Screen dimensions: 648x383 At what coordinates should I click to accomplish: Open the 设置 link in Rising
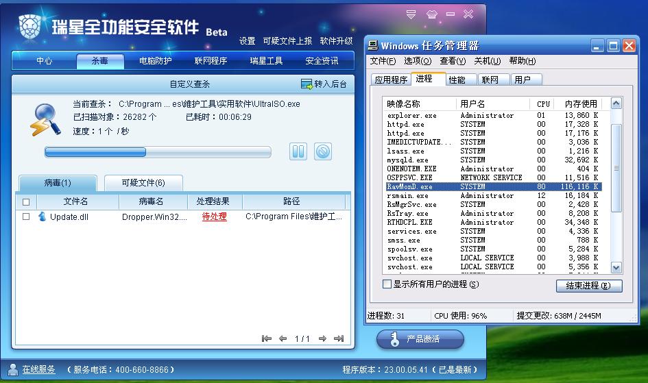pos(247,41)
